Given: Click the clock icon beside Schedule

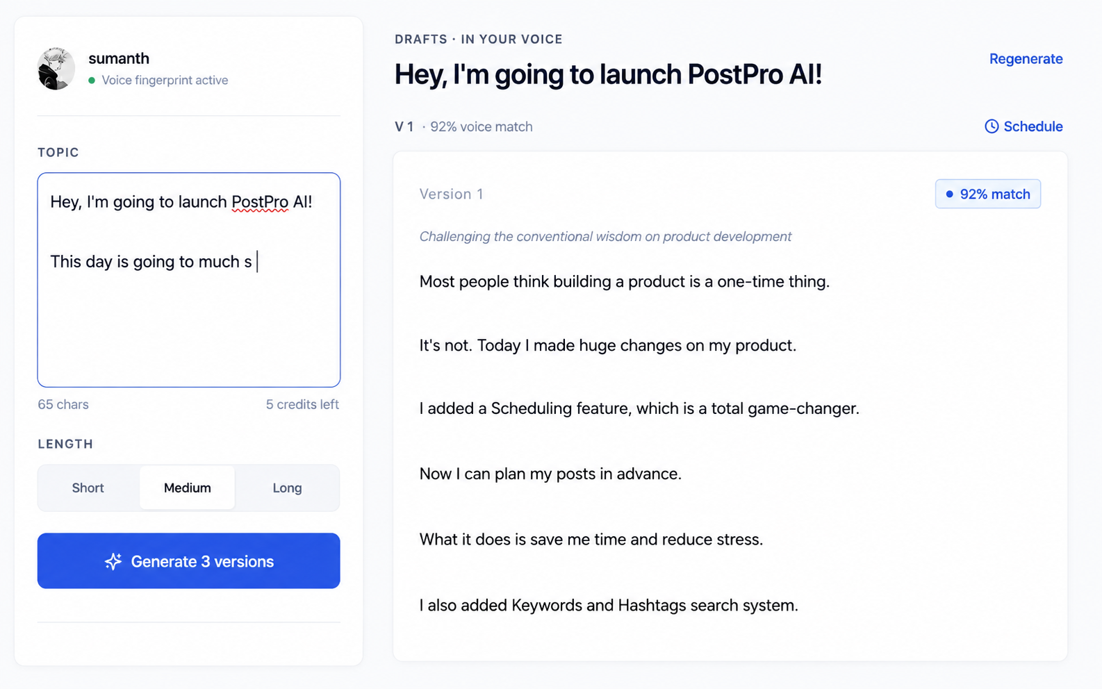Looking at the screenshot, I should click(992, 126).
